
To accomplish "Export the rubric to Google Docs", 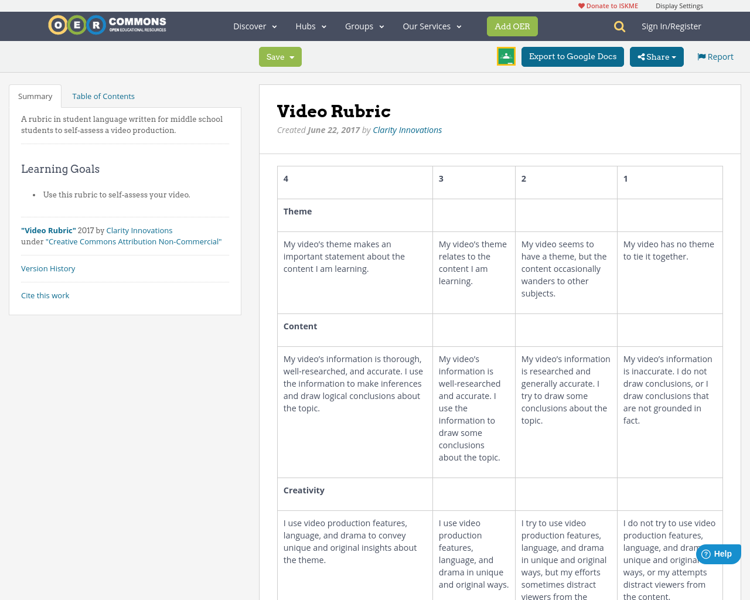I will click(572, 56).
